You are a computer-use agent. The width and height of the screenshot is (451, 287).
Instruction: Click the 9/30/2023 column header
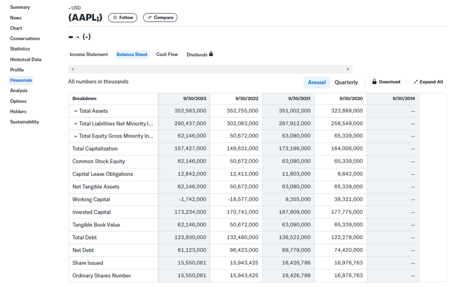coord(195,98)
